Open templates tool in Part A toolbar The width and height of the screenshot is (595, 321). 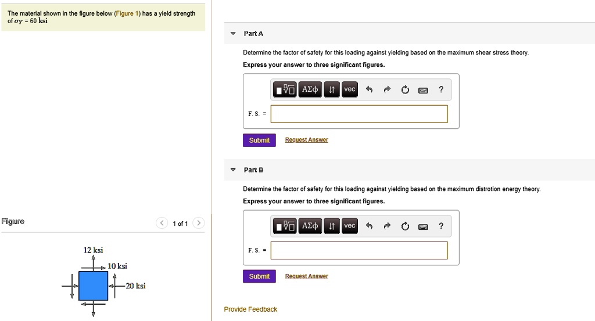(285, 89)
